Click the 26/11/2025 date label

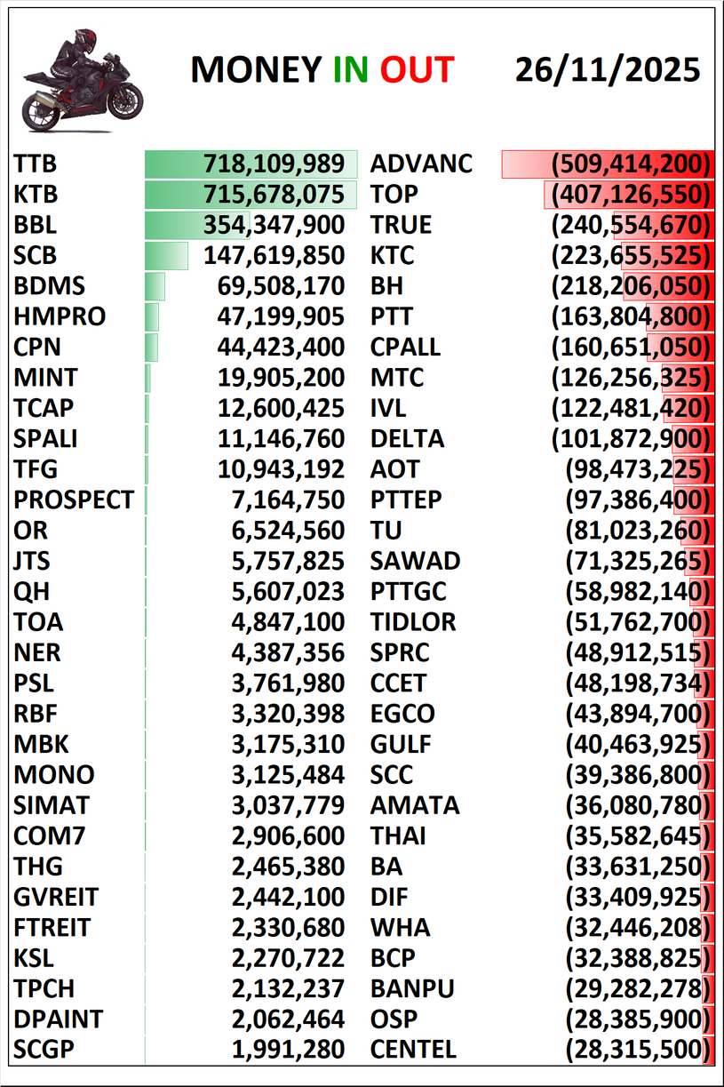tap(608, 70)
